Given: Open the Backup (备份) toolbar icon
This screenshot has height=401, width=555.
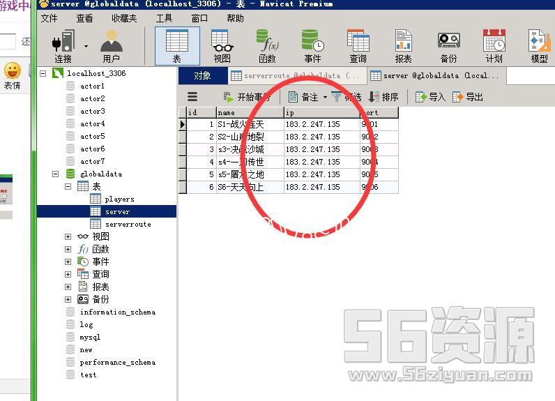Looking at the screenshot, I should coord(448,45).
